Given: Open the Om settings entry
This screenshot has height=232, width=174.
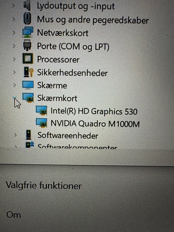Looking at the screenshot, I should tap(13, 215).
